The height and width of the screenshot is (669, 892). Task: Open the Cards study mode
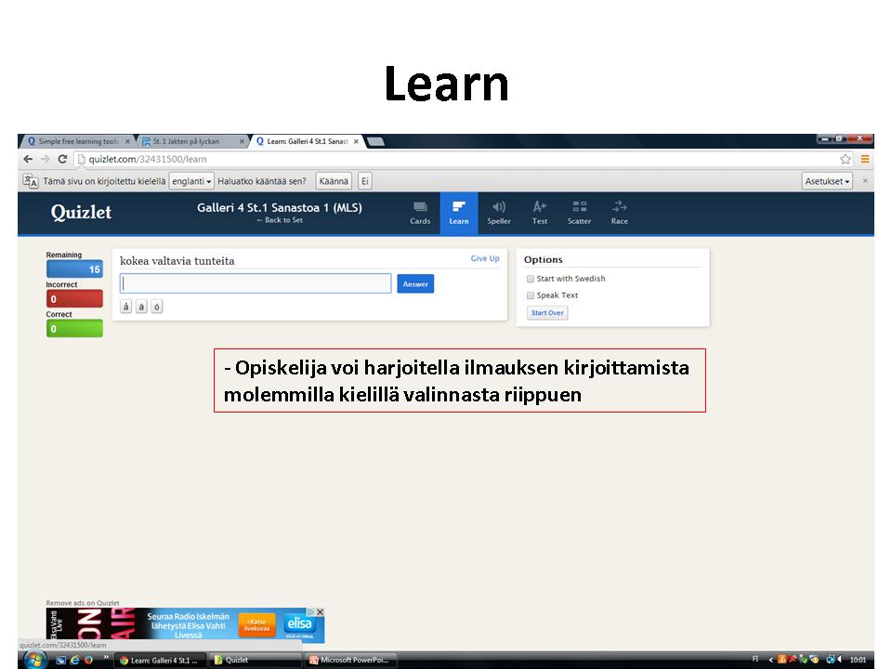[x=420, y=212]
